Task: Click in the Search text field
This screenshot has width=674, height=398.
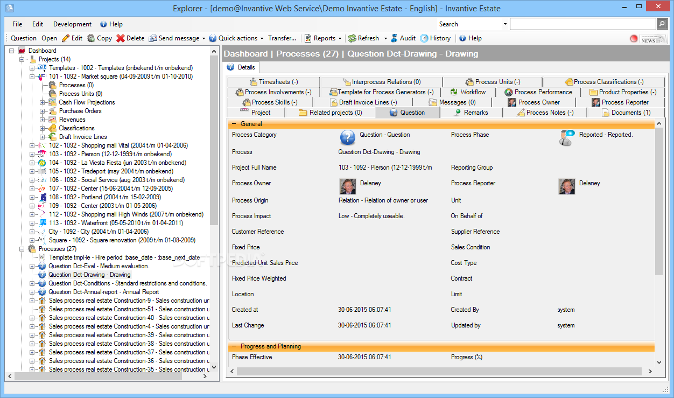Action: click(583, 24)
